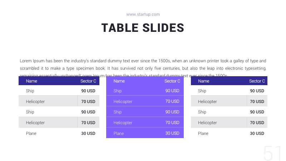Select the first Ship cell in left table
This screenshot has width=286, height=161.
pyautogui.click(x=30, y=91)
